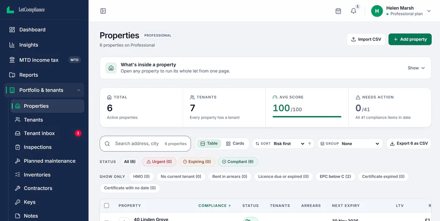The height and width of the screenshot is (221, 440).
Task: Sort by the Compliance column header
Action: pos(215,206)
